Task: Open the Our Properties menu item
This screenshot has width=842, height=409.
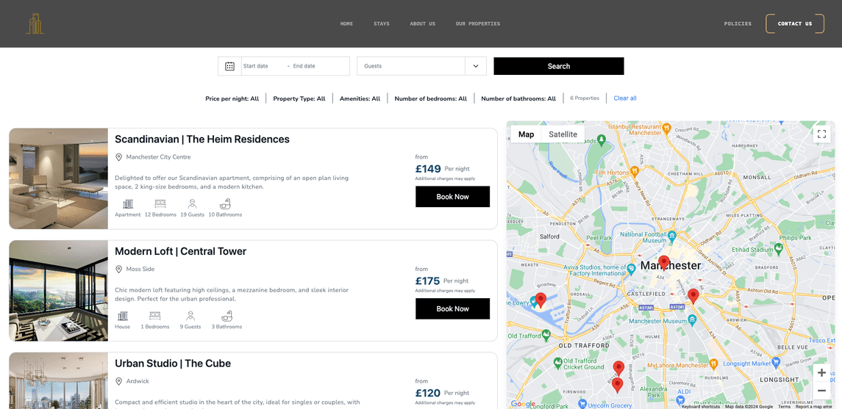Action: click(478, 23)
